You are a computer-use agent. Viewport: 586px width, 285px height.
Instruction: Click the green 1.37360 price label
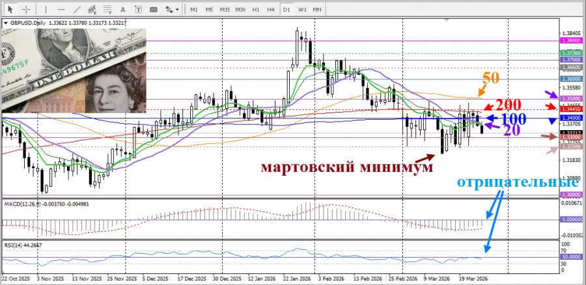[571, 53]
